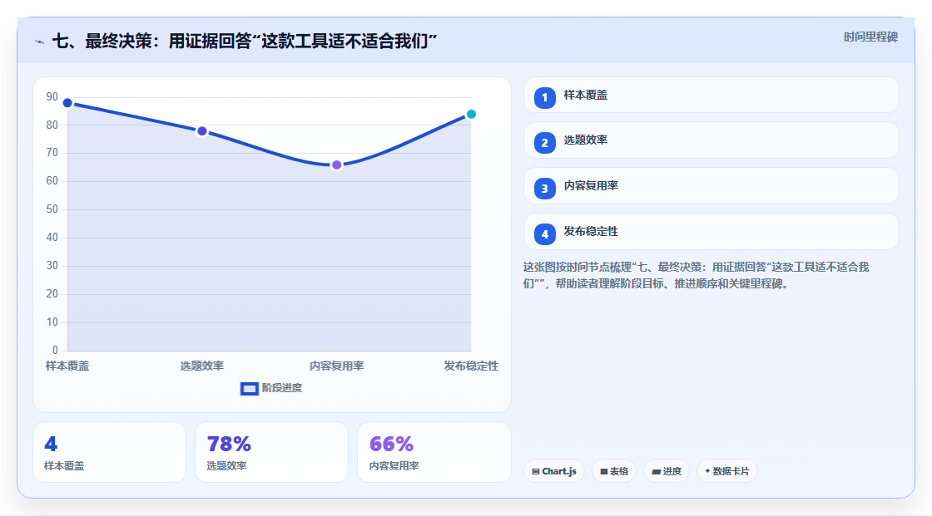The width and height of the screenshot is (932, 516).
Task: Click the number 4 badge for 发布稳定性
Action: point(544,234)
